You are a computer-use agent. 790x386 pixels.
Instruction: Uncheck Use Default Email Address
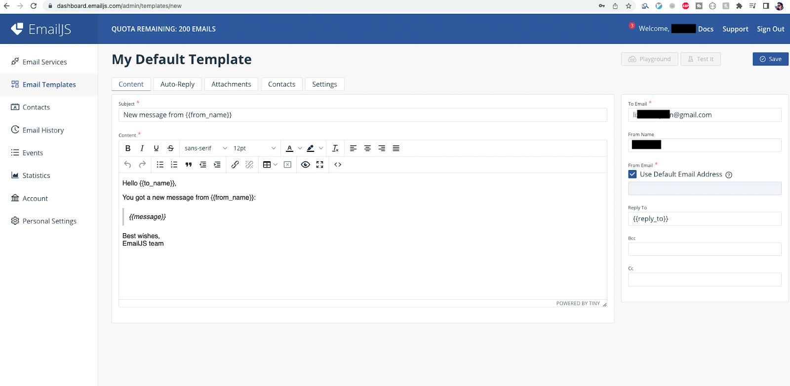[x=632, y=175]
